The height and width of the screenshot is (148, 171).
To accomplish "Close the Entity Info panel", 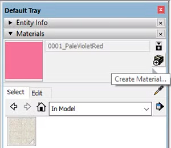I will click(161, 23).
